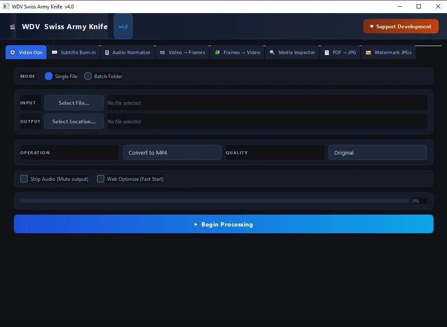This screenshot has height=327, width=447.
Task: Click the play arrow icon in Begin Processing
Action: (x=196, y=224)
